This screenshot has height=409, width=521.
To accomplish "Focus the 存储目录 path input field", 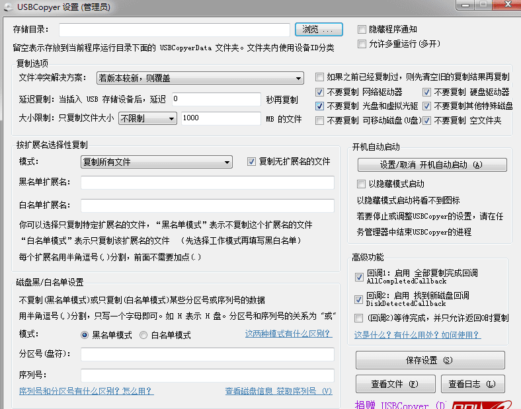I will click(x=175, y=30).
